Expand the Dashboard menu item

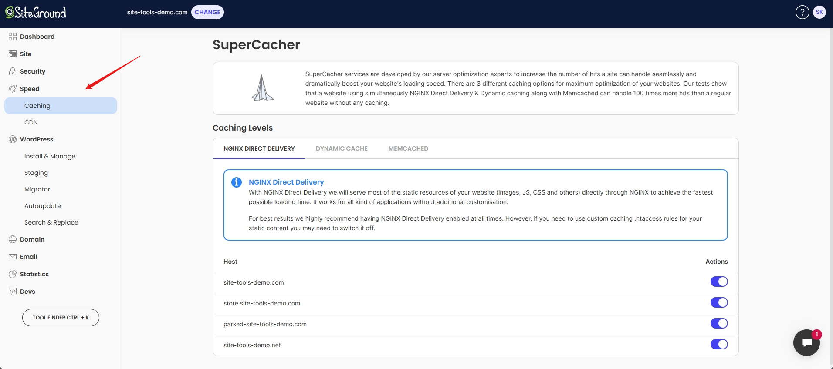coord(61,37)
